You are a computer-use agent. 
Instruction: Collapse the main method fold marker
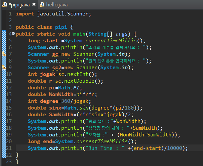pos(13,34)
